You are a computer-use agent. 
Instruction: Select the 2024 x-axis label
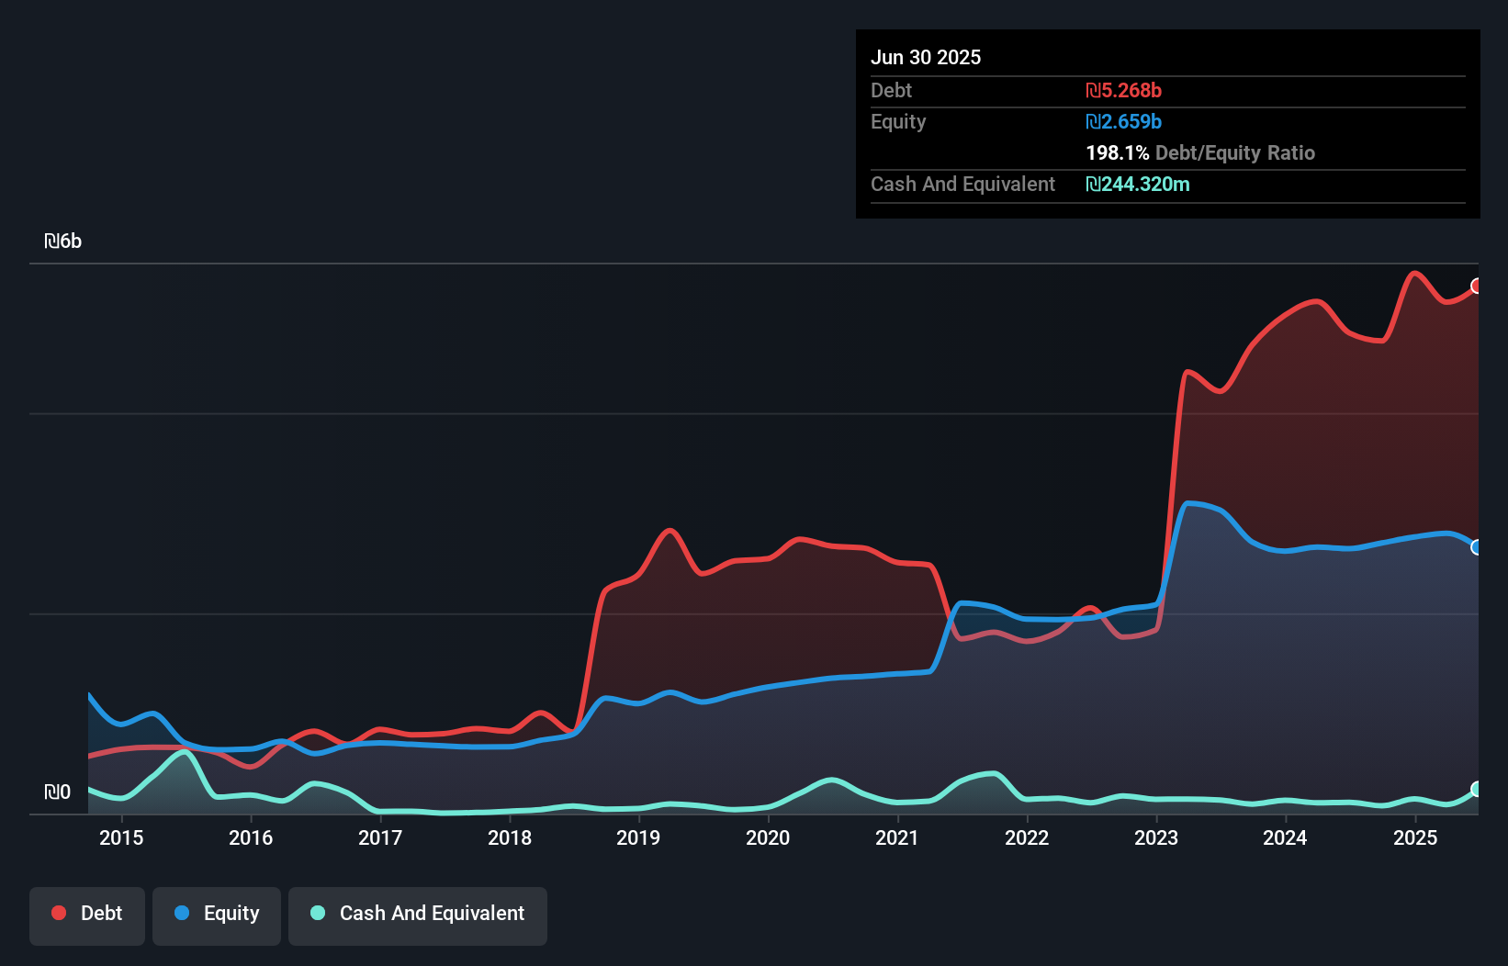click(1285, 837)
